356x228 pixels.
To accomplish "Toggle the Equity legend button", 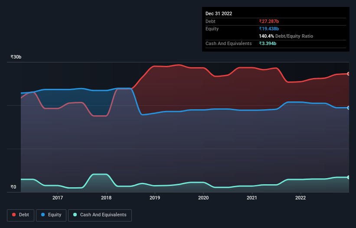I will tap(51, 215).
